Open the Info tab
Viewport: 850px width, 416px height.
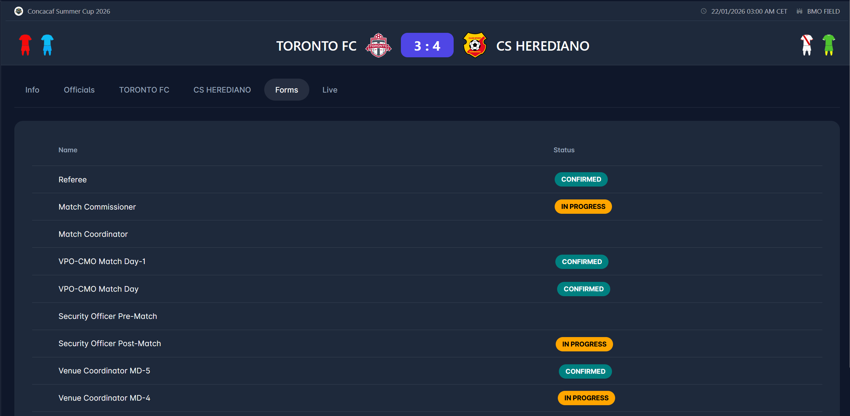(x=32, y=90)
